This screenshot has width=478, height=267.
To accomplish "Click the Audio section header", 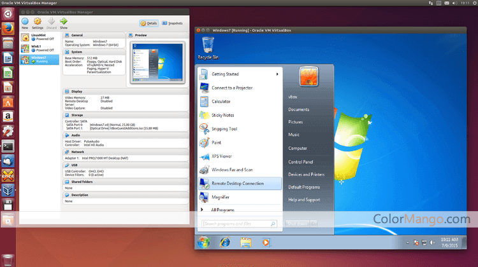I will pyautogui.click(x=126, y=135).
